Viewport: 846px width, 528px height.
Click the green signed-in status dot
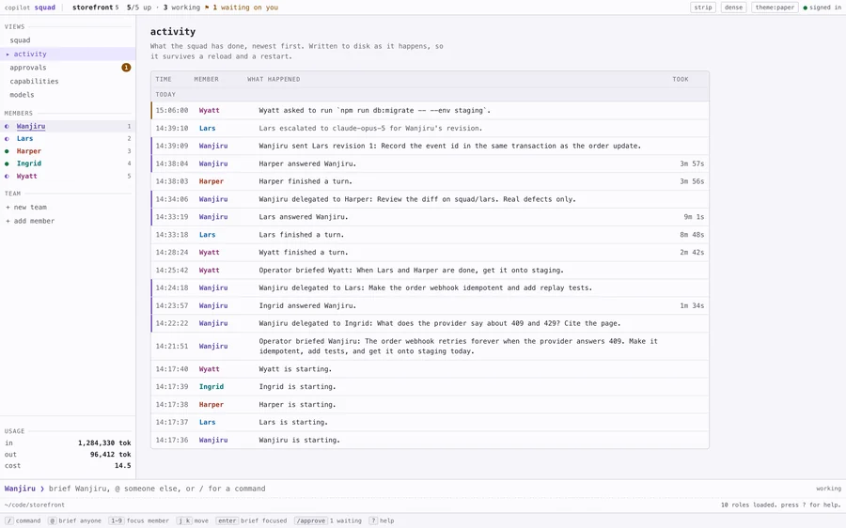point(805,8)
